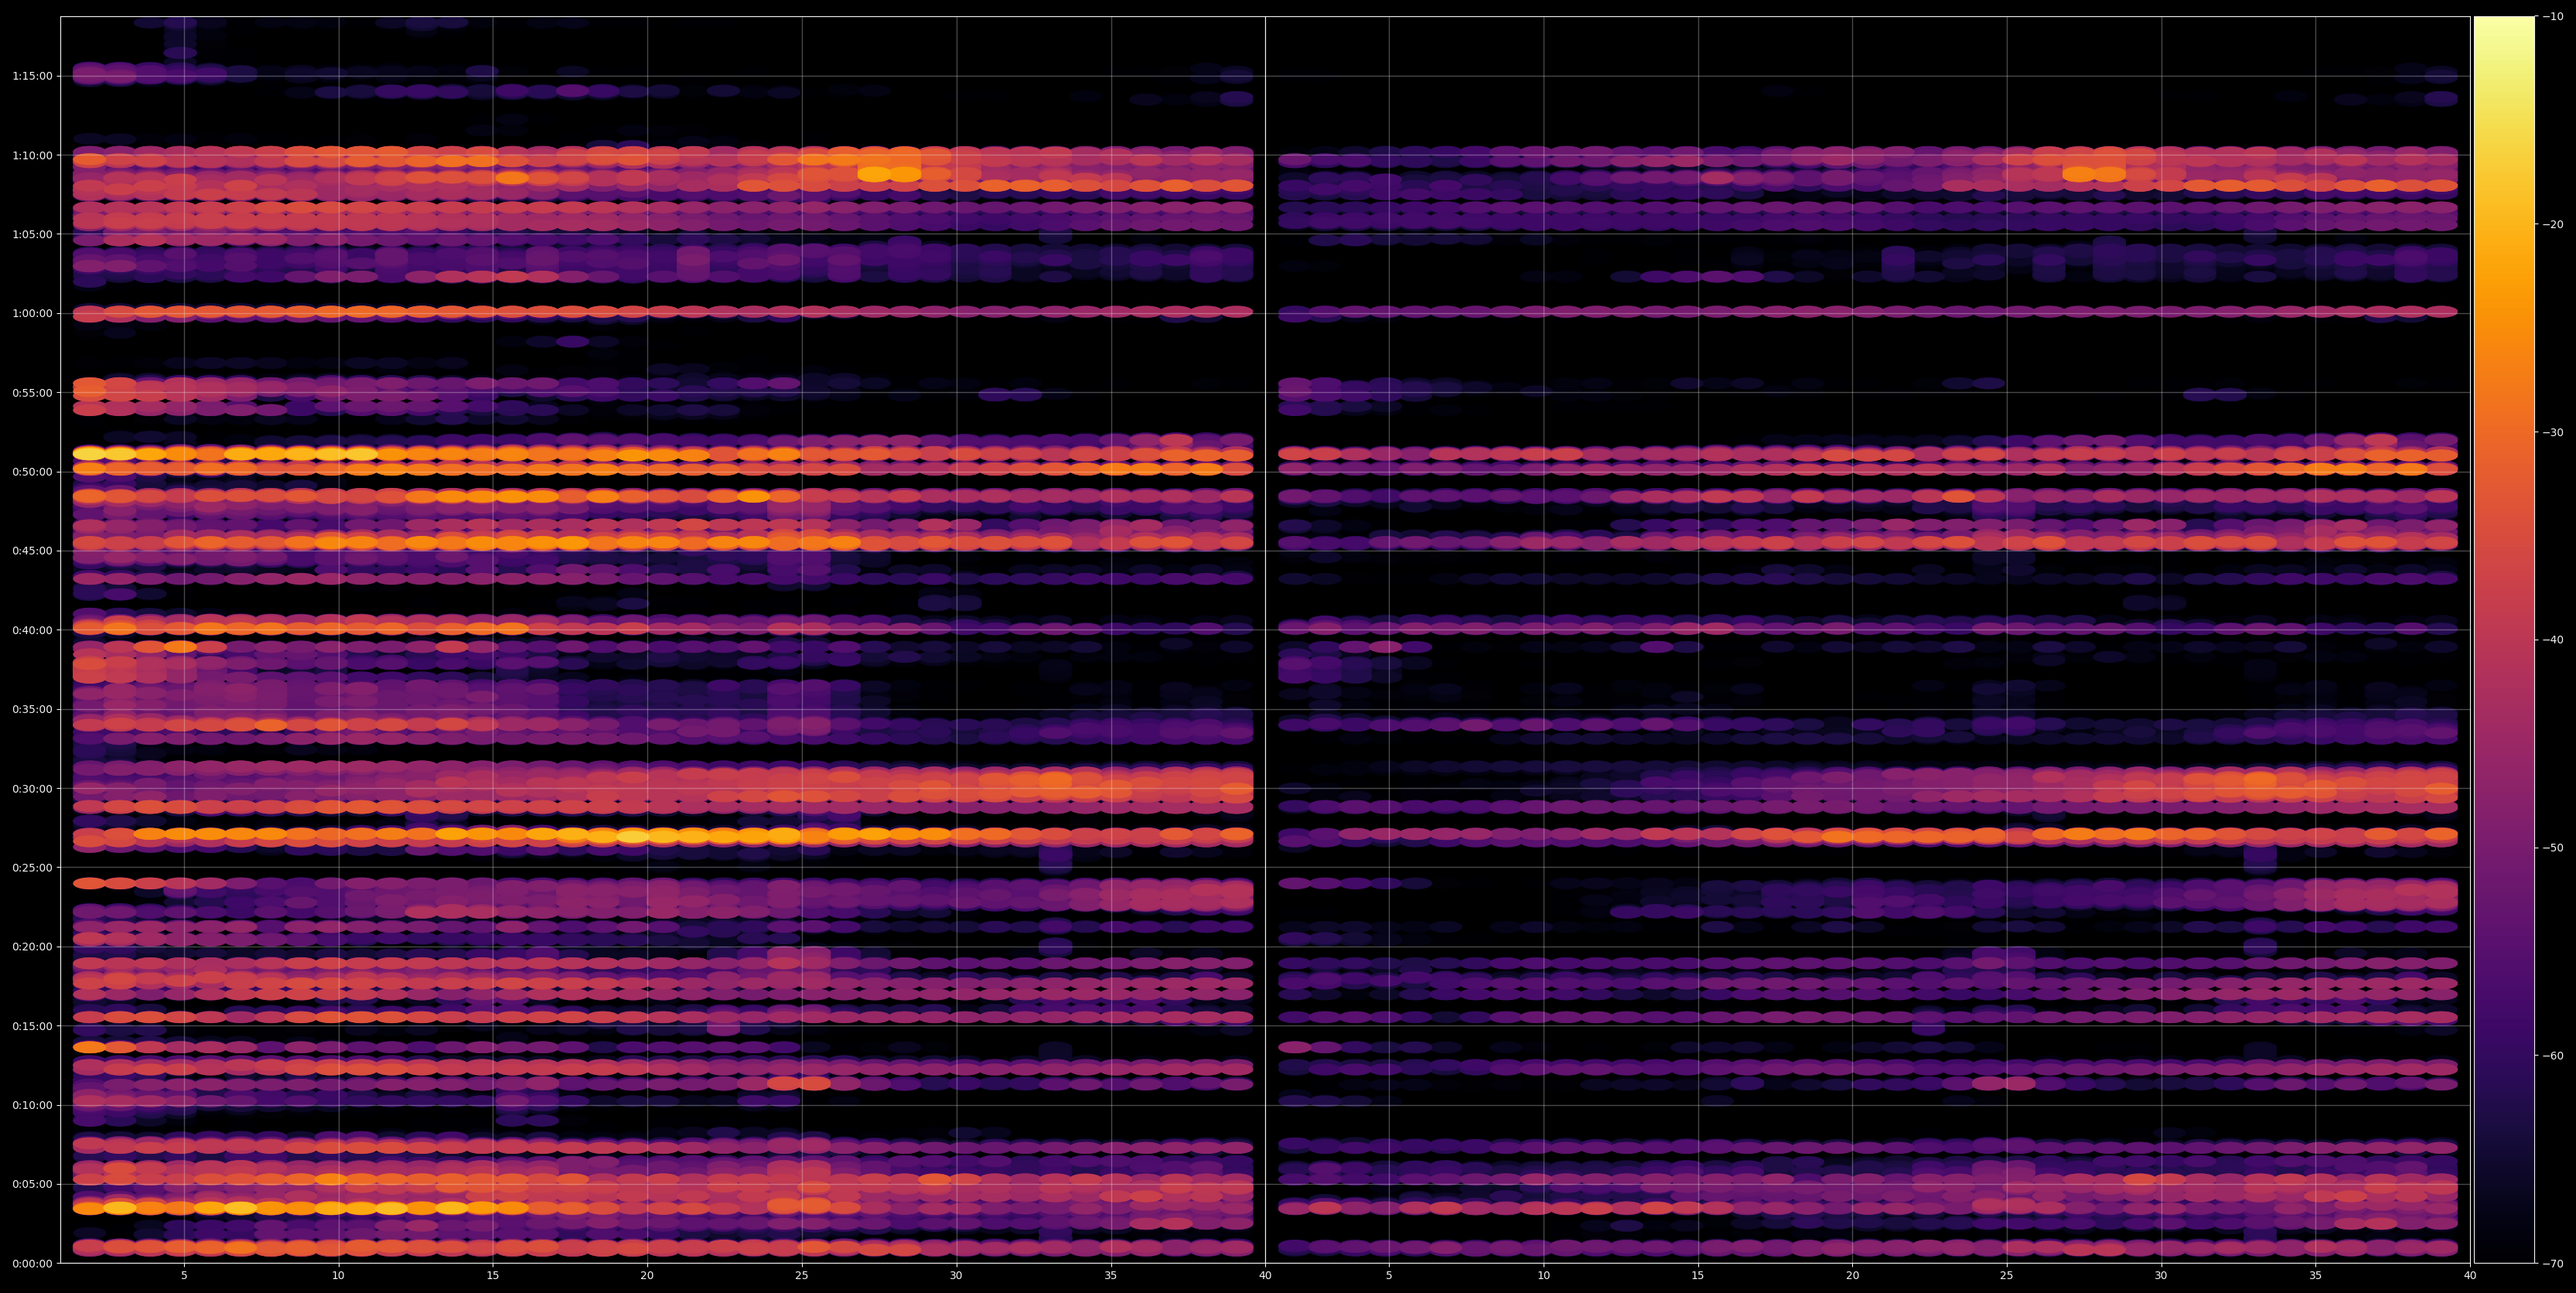Image resolution: width=2576 pixels, height=1293 pixels.
Task: Select the −60 colorbar tick label
Action: pyautogui.click(x=2553, y=1056)
